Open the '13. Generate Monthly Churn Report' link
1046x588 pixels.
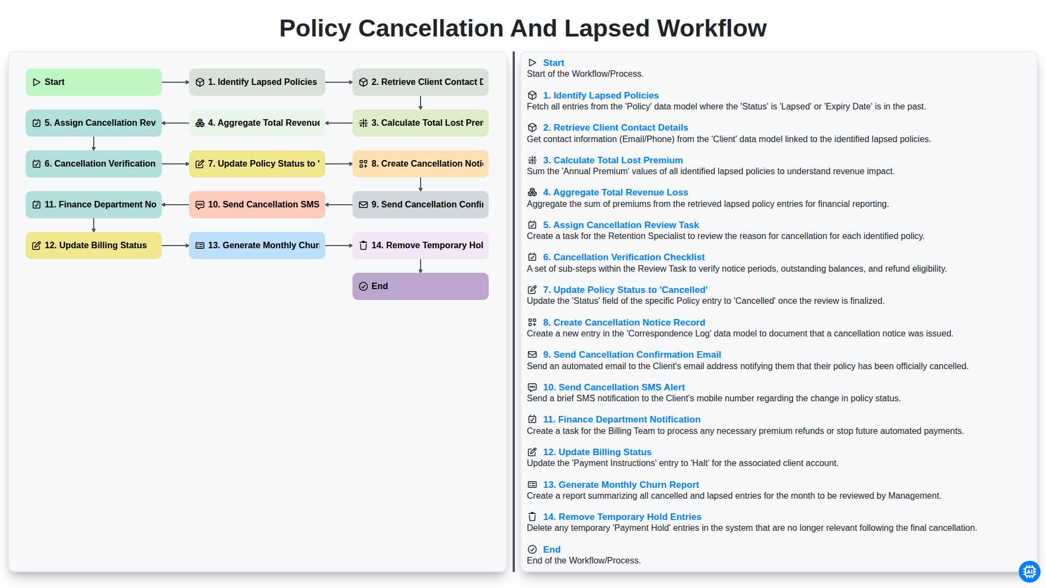(x=621, y=485)
